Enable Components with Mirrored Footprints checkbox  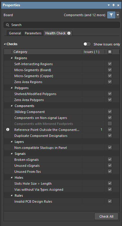[x=110, y=124]
